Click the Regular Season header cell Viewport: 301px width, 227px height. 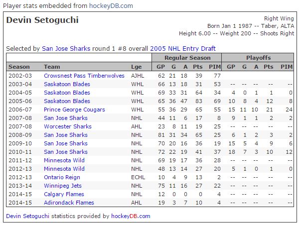click(186, 58)
